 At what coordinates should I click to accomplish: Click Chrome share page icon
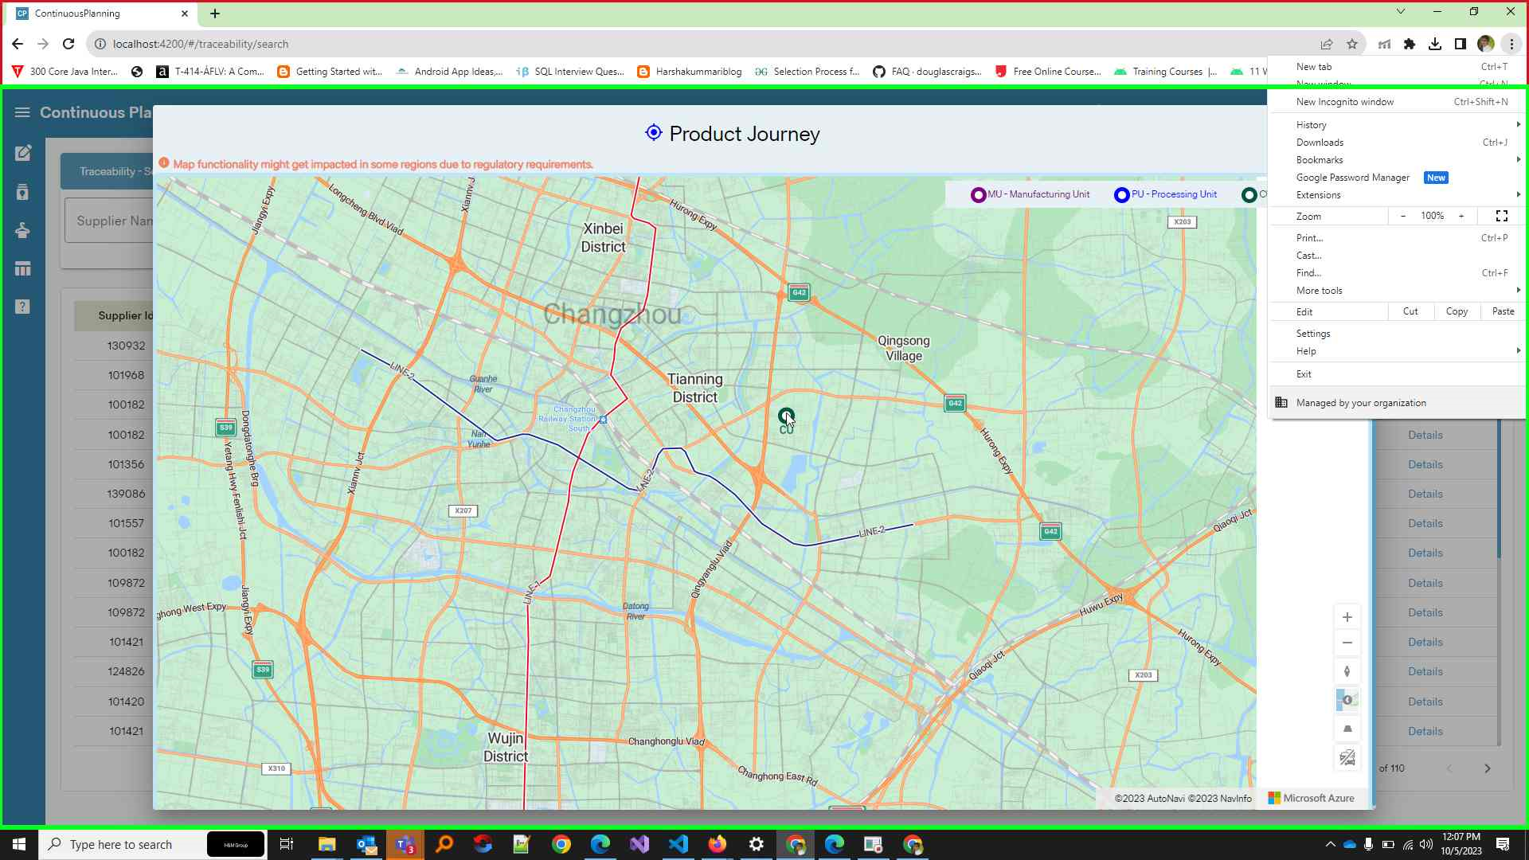pyautogui.click(x=1327, y=44)
